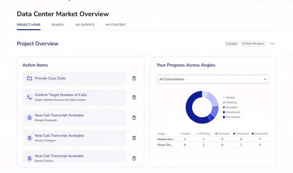Screen dimensions: 293x173
Task: Click the folder icon beside Provide Case Code
Action: tap(30, 78)
